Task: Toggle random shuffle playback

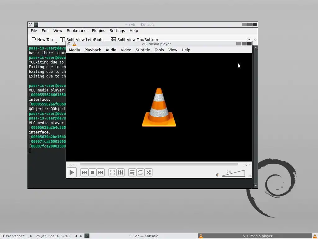Action: [x=148, y=172]
